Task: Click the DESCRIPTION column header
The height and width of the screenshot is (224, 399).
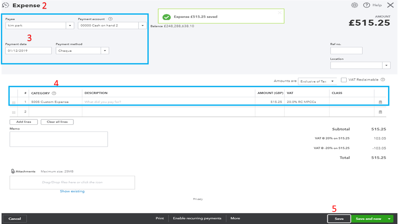Action: pyautogui.click(x=96, y=93)
